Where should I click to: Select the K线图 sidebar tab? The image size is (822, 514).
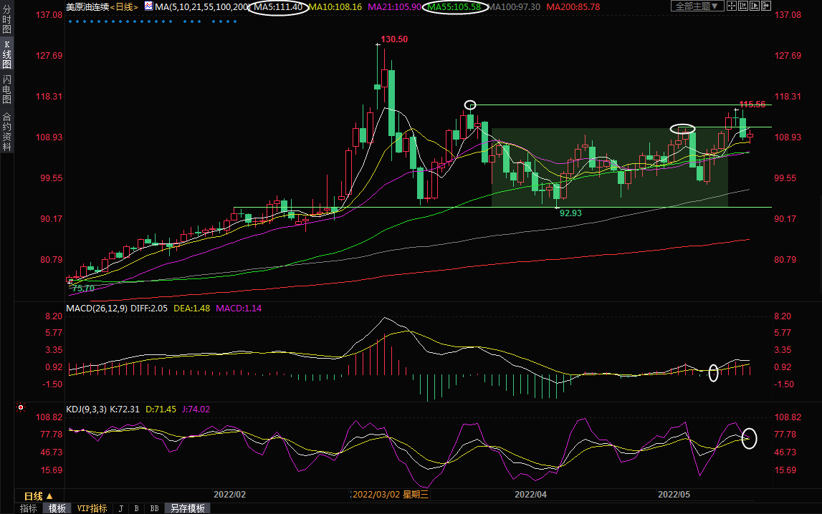coord(7,54)
